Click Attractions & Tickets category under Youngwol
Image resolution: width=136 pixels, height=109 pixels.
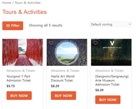[x=21, y=71]
